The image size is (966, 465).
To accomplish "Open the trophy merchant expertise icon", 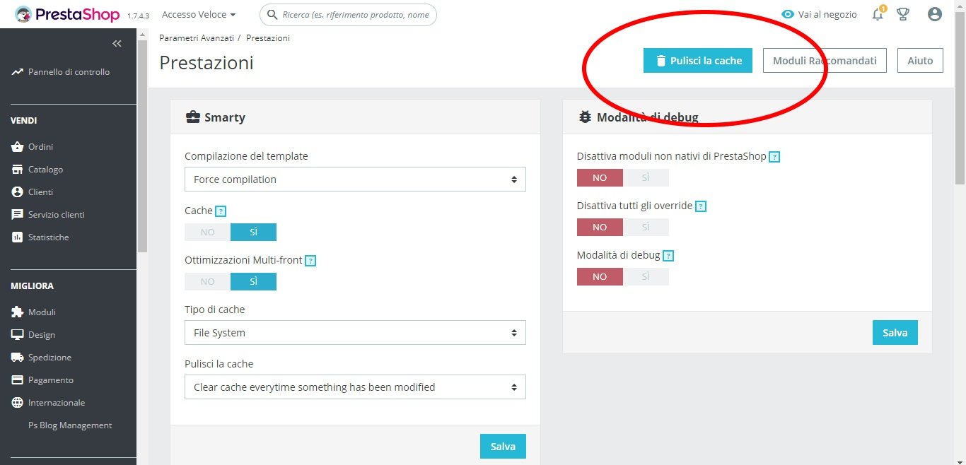I will click(903, 14).
